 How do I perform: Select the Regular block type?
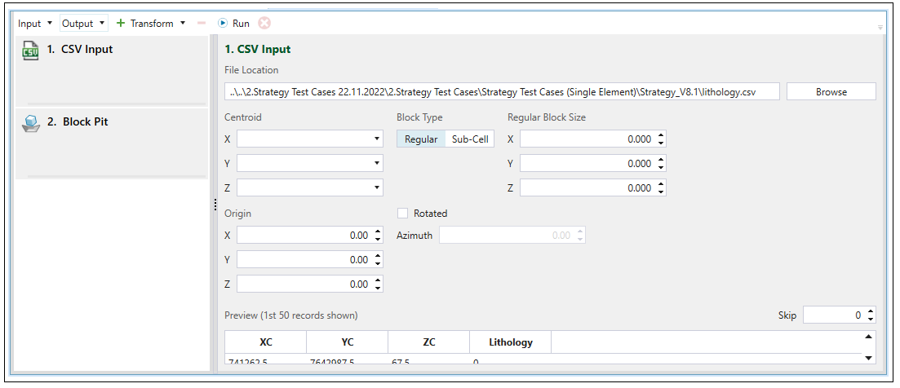[421, 139]
